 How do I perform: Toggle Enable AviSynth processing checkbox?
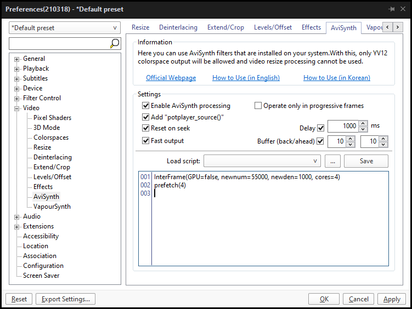[x=145, y=105]
